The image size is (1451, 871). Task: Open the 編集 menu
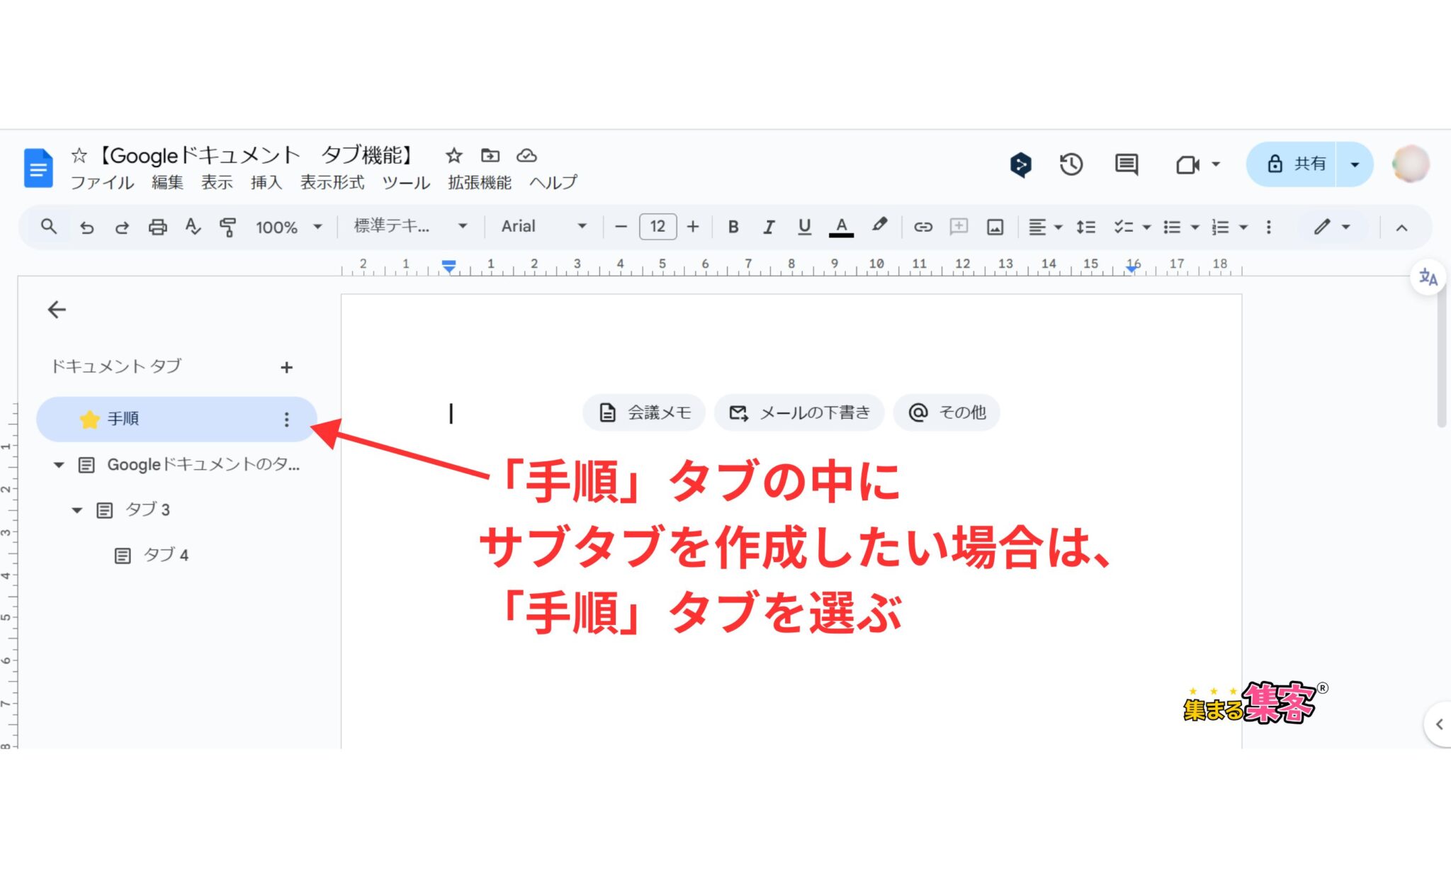point(167,182)
